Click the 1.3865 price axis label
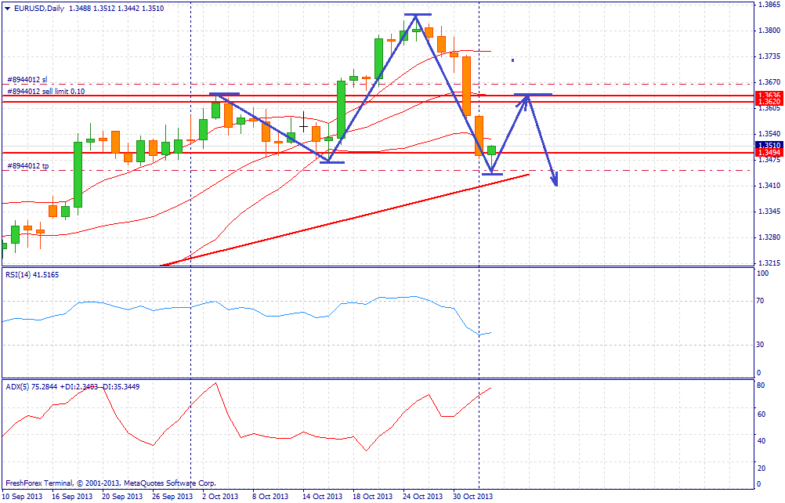Screen dimensions: 785x503 (x=769, y=5)
